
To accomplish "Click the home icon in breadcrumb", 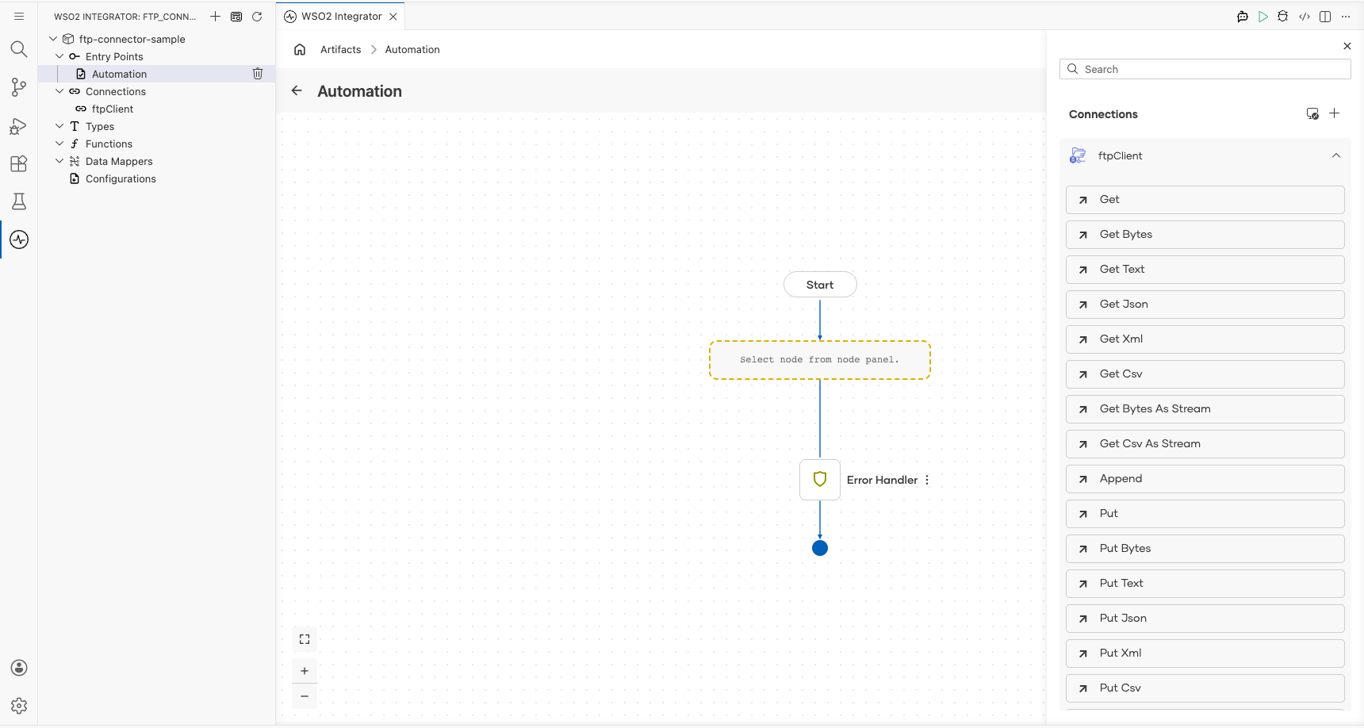I will pos(300,49).
